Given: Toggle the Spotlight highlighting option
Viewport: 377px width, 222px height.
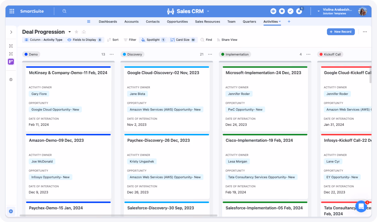Looking at the screenshot, I should coord(153,40).
